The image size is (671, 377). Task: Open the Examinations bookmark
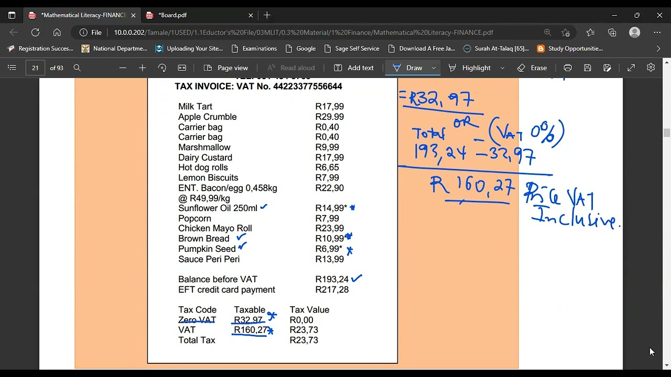click(x=254, y=49)
